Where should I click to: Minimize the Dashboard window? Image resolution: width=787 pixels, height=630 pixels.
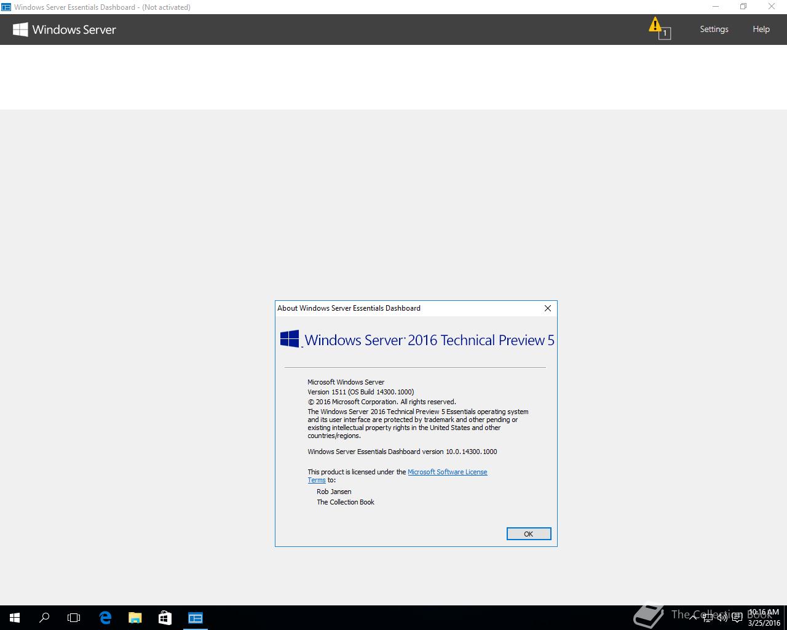point(716,7)
